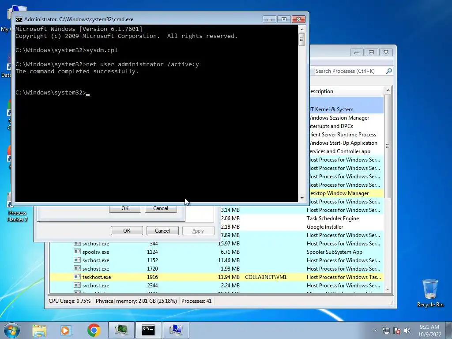Open the cmd.exe window system menu icon
The image size is (452, 339).
pyautogui.click(x=19, y=19)
